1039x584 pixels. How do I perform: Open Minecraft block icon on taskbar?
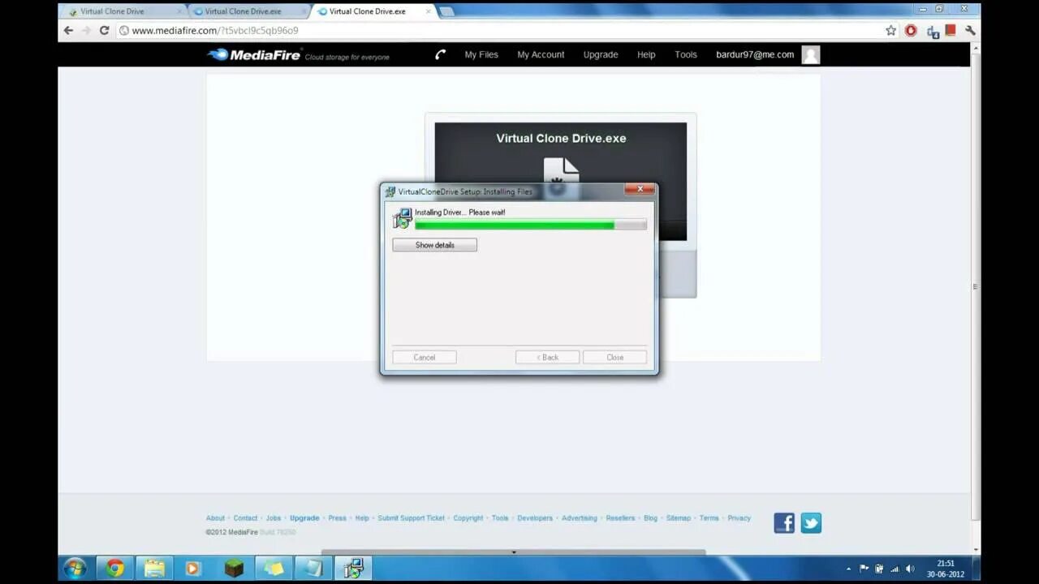pos(234,568)
